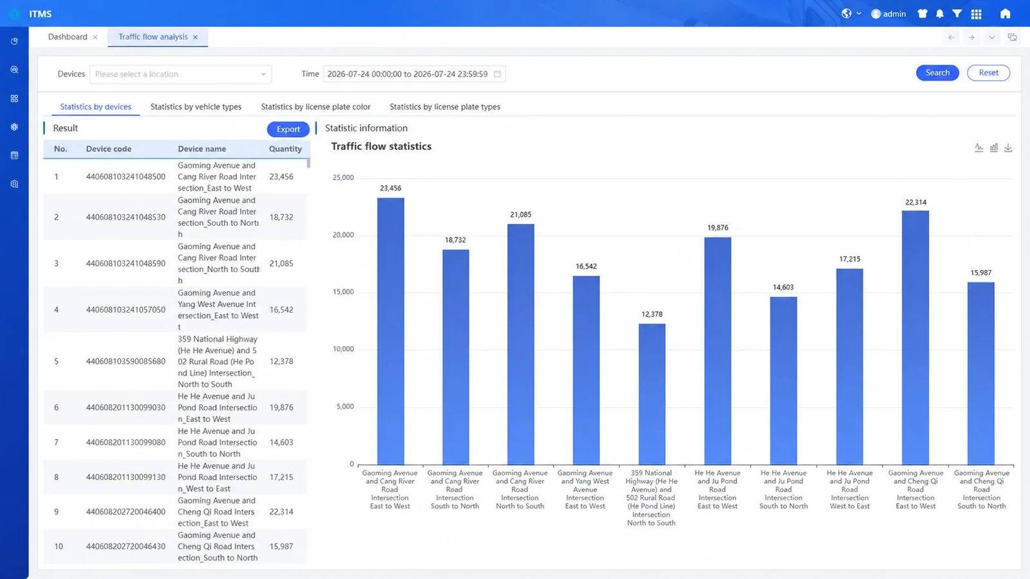
Task: Switch to the Dashboard tab
Action: pyautogui.click(x=68, y=37)
